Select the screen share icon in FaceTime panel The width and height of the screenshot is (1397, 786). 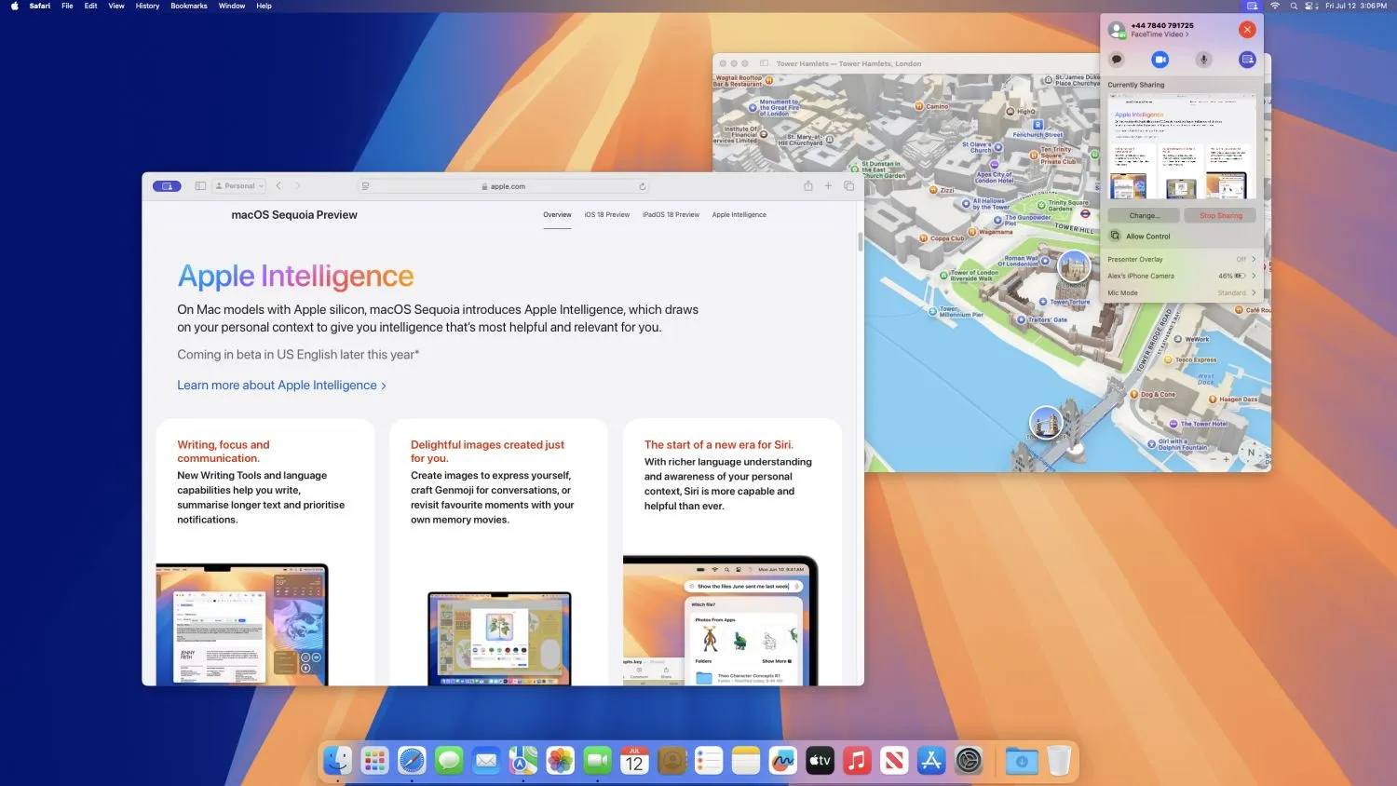tap(1247, 59)
